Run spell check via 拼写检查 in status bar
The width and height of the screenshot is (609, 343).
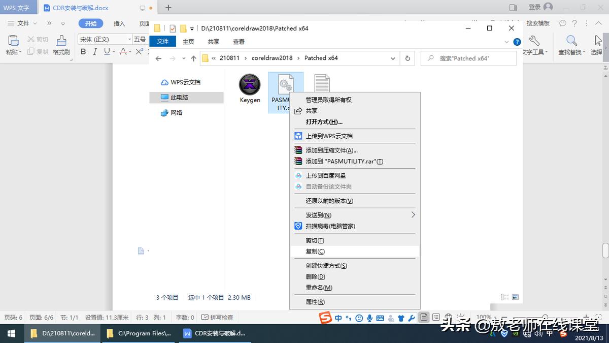(218, 317)
